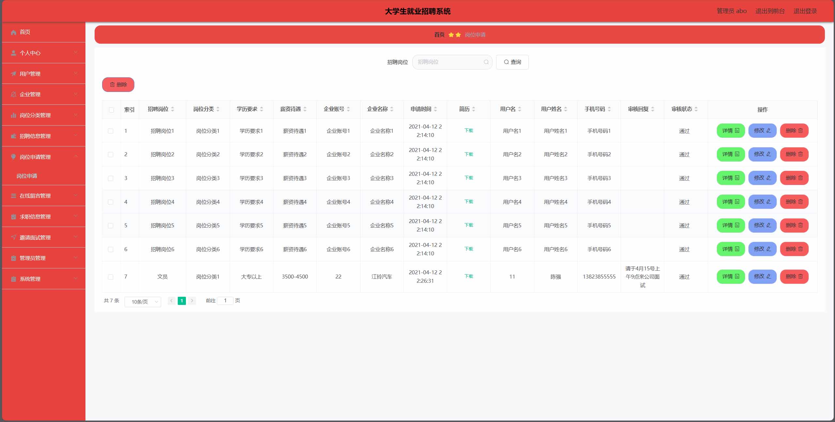Check the row for 招聘岗位4
Image resolution: width=835 pixels, height=422 pixels.
pyautogui.click(x=111, y=202)
